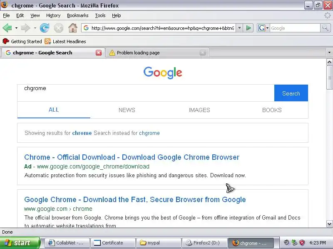Click the chgrome Firefox taskbar button

pyautogui.click(x=251, y=243)
